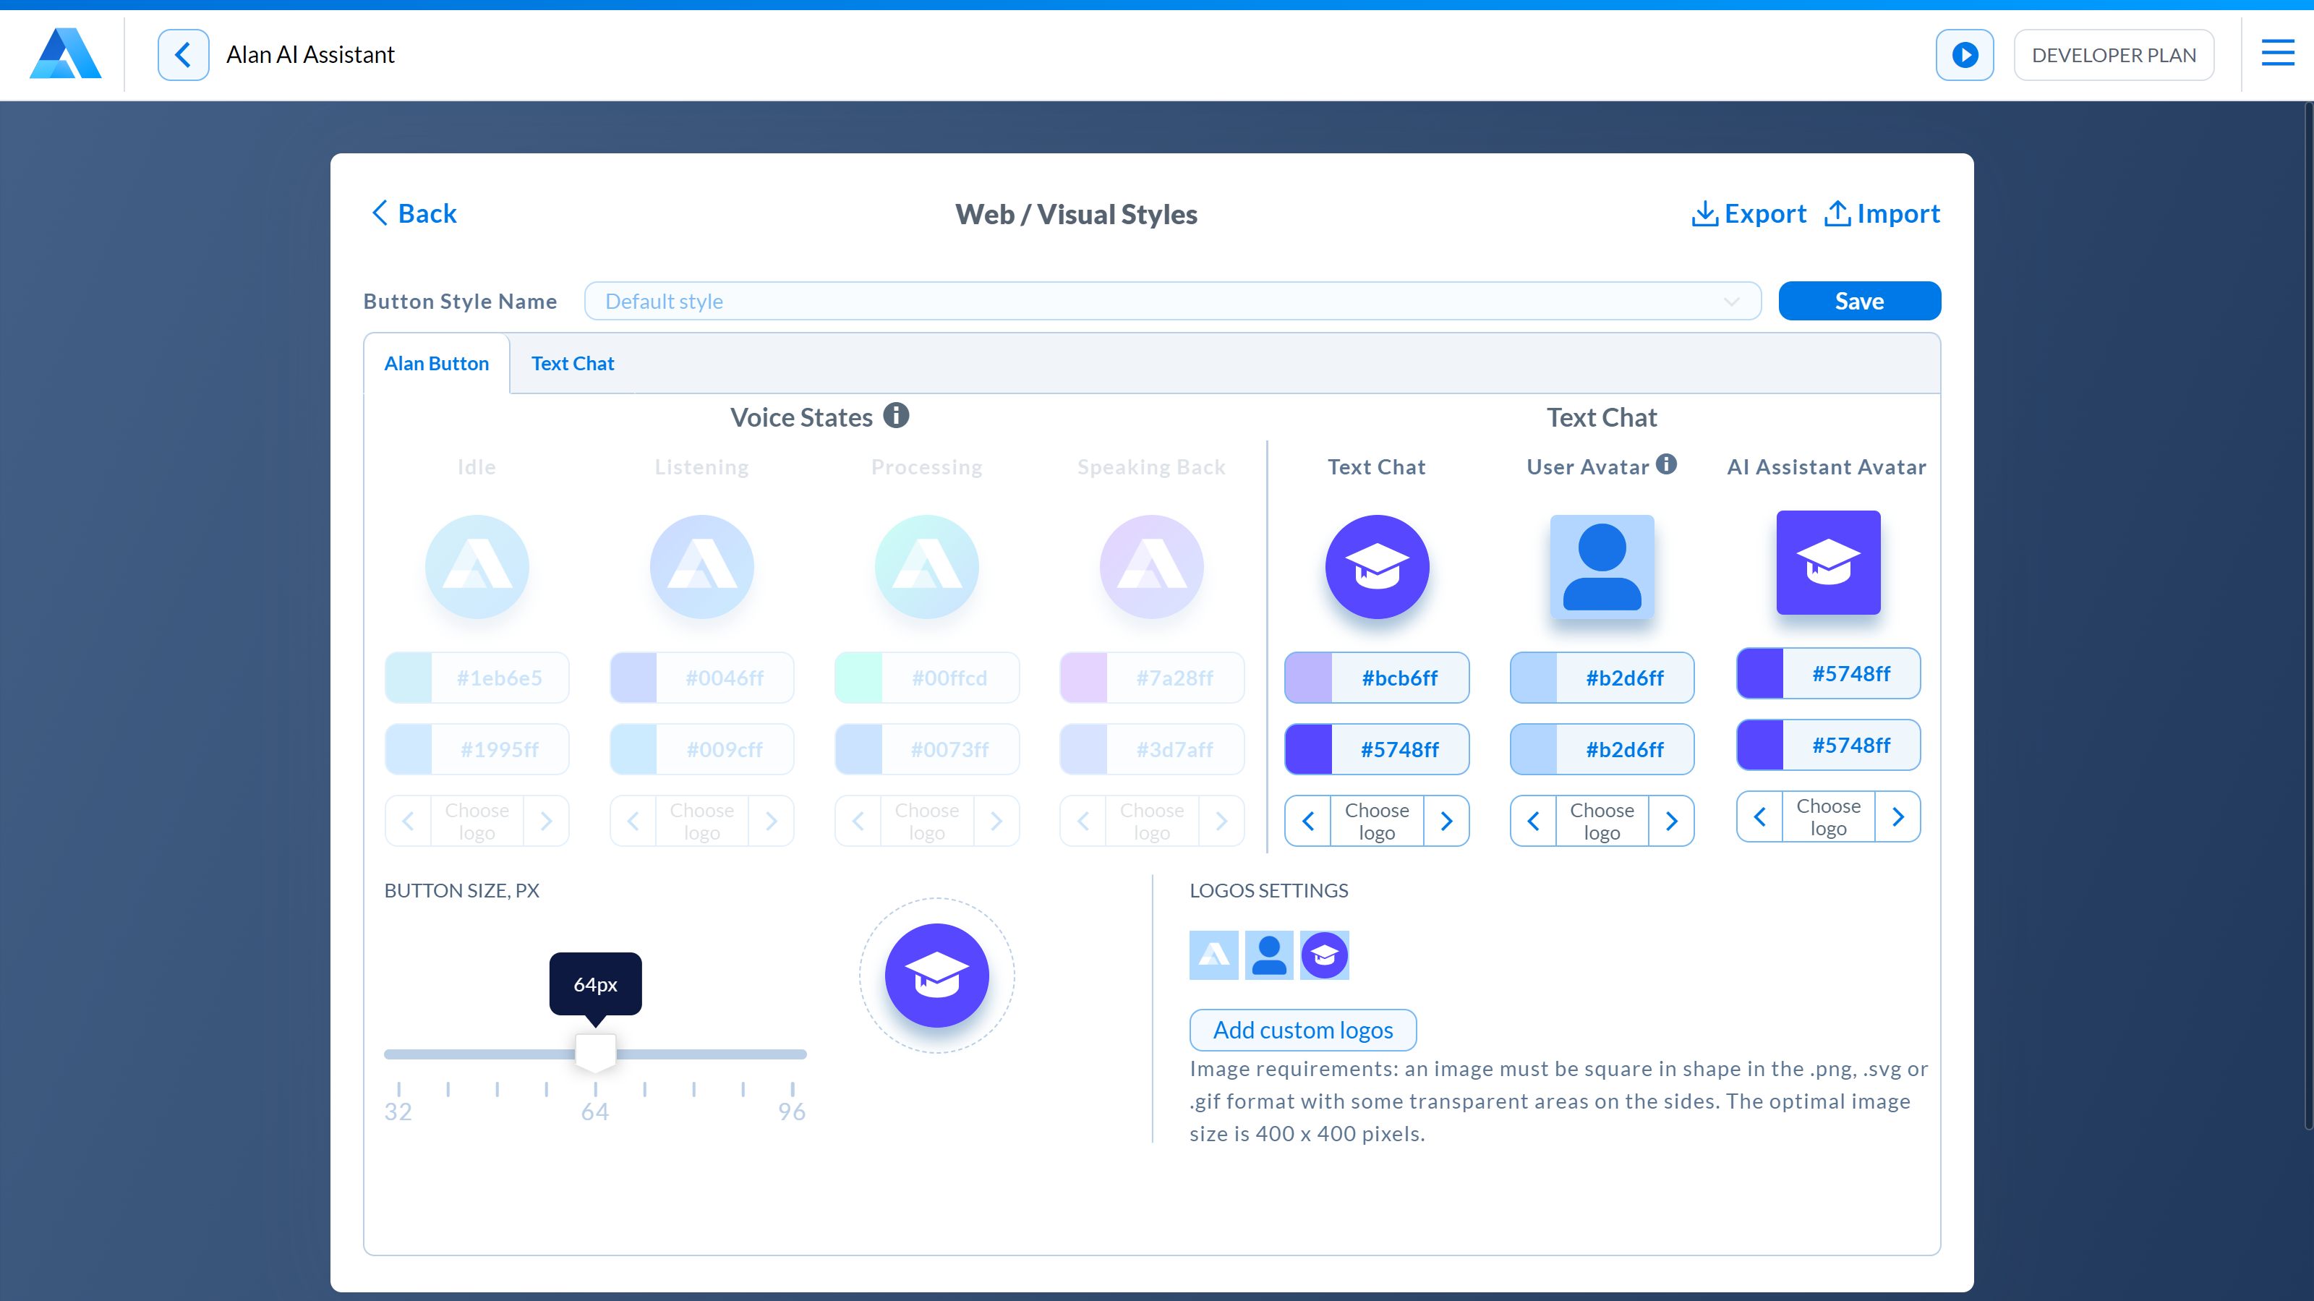Click Import at the top right
The image size is (2314, 1301).
(x=1883, y=214)
